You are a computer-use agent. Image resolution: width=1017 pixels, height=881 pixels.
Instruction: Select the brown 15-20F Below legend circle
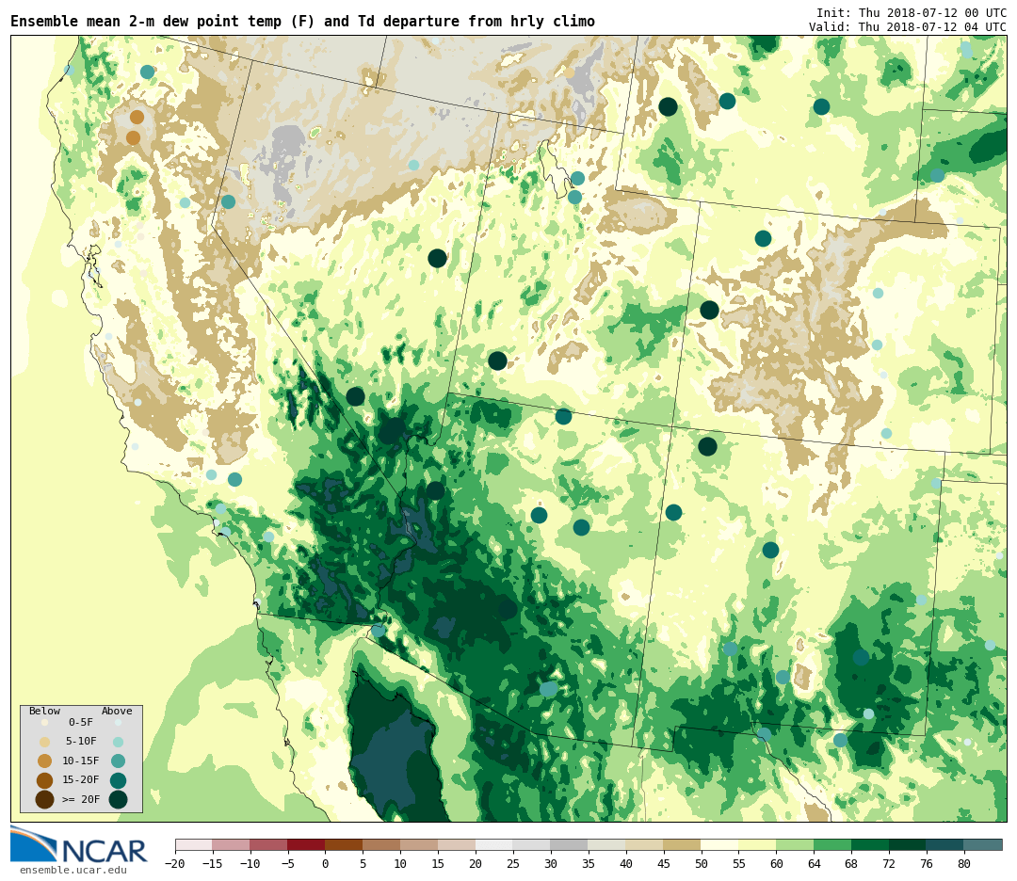(44, 780)
